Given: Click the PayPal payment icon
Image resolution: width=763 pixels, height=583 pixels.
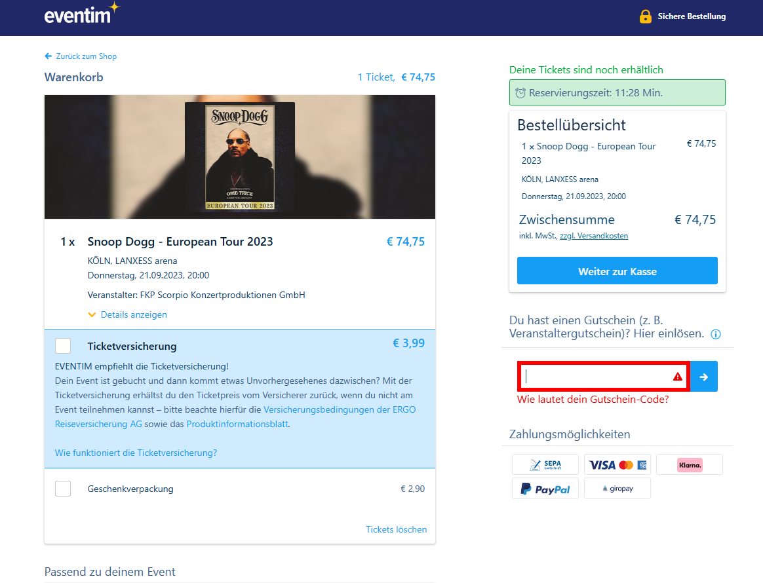Looking at the screenshot, I should click(x=545, y=489).
